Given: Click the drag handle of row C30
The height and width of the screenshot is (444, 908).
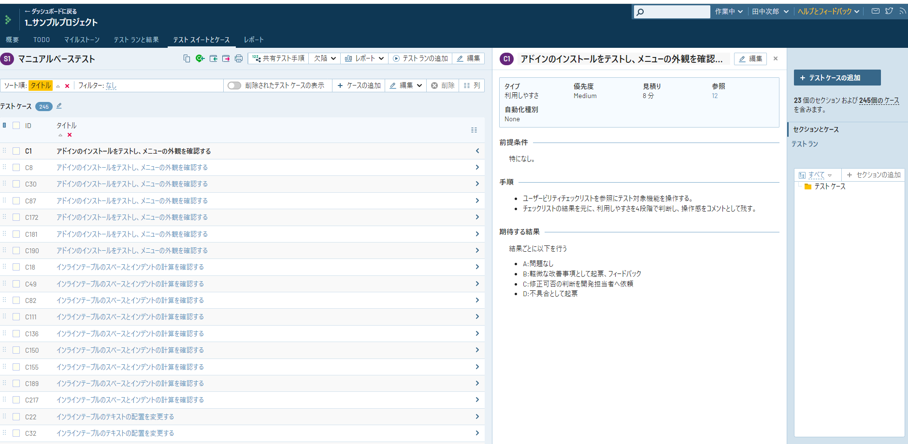Looking at the screenshot, I should 4,184.
